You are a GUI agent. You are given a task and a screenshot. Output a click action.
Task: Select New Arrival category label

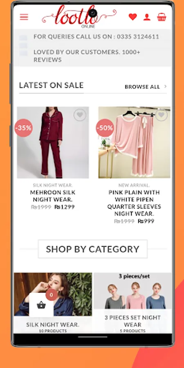134,185
